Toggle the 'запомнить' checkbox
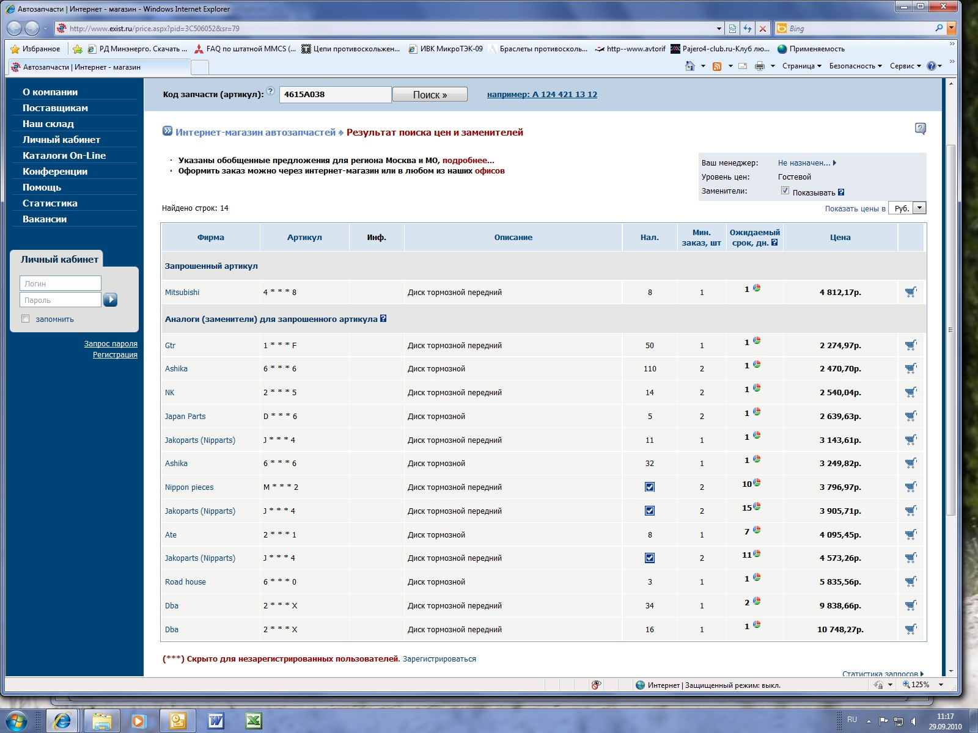Image resolution: width=978 pixels, height=733 pixels. pyautogui.click(x=26, y=319)
